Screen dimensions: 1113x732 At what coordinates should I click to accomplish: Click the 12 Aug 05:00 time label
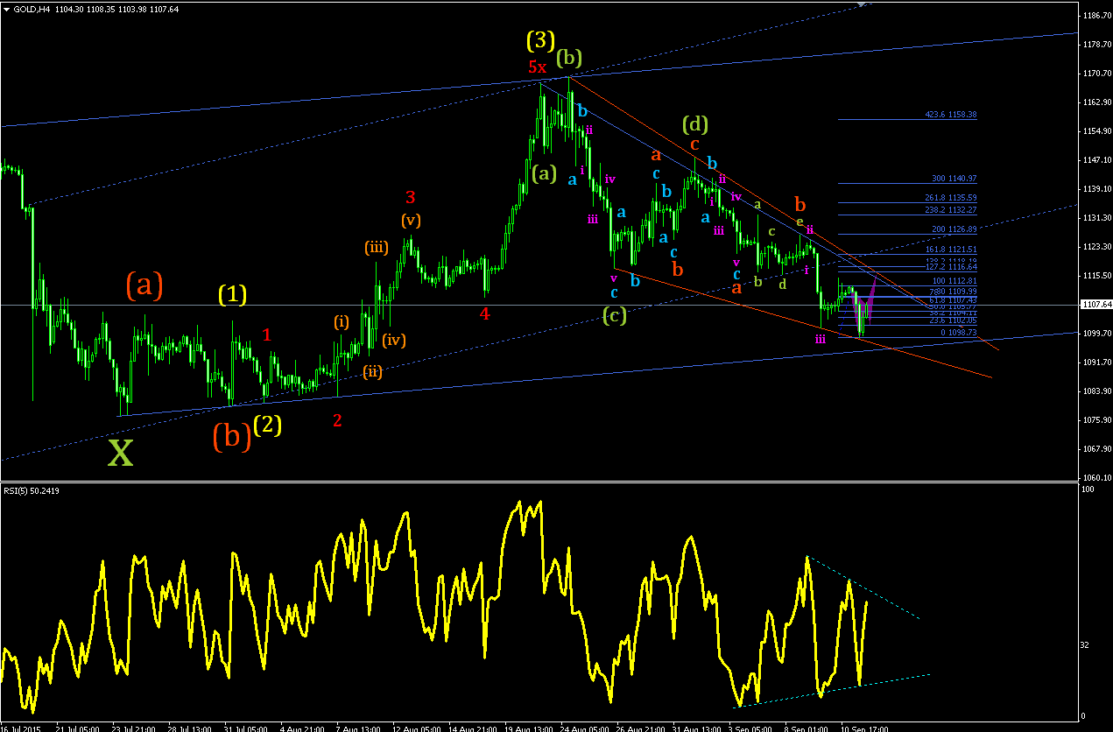[x=417, y=728]
